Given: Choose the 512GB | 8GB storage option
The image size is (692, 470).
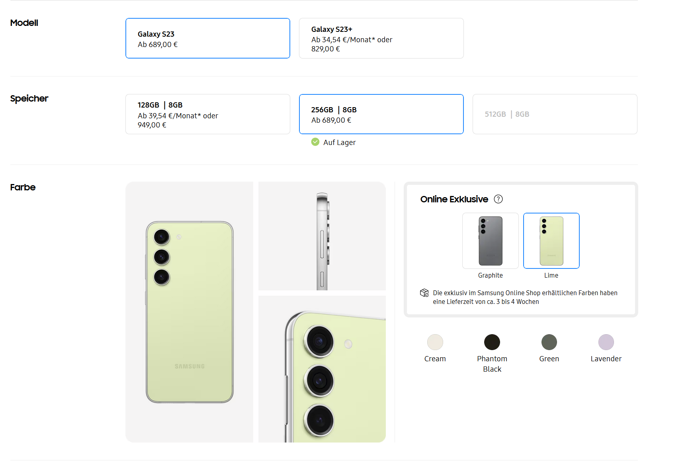Looking at the screenshot, I should pos(555,114).
